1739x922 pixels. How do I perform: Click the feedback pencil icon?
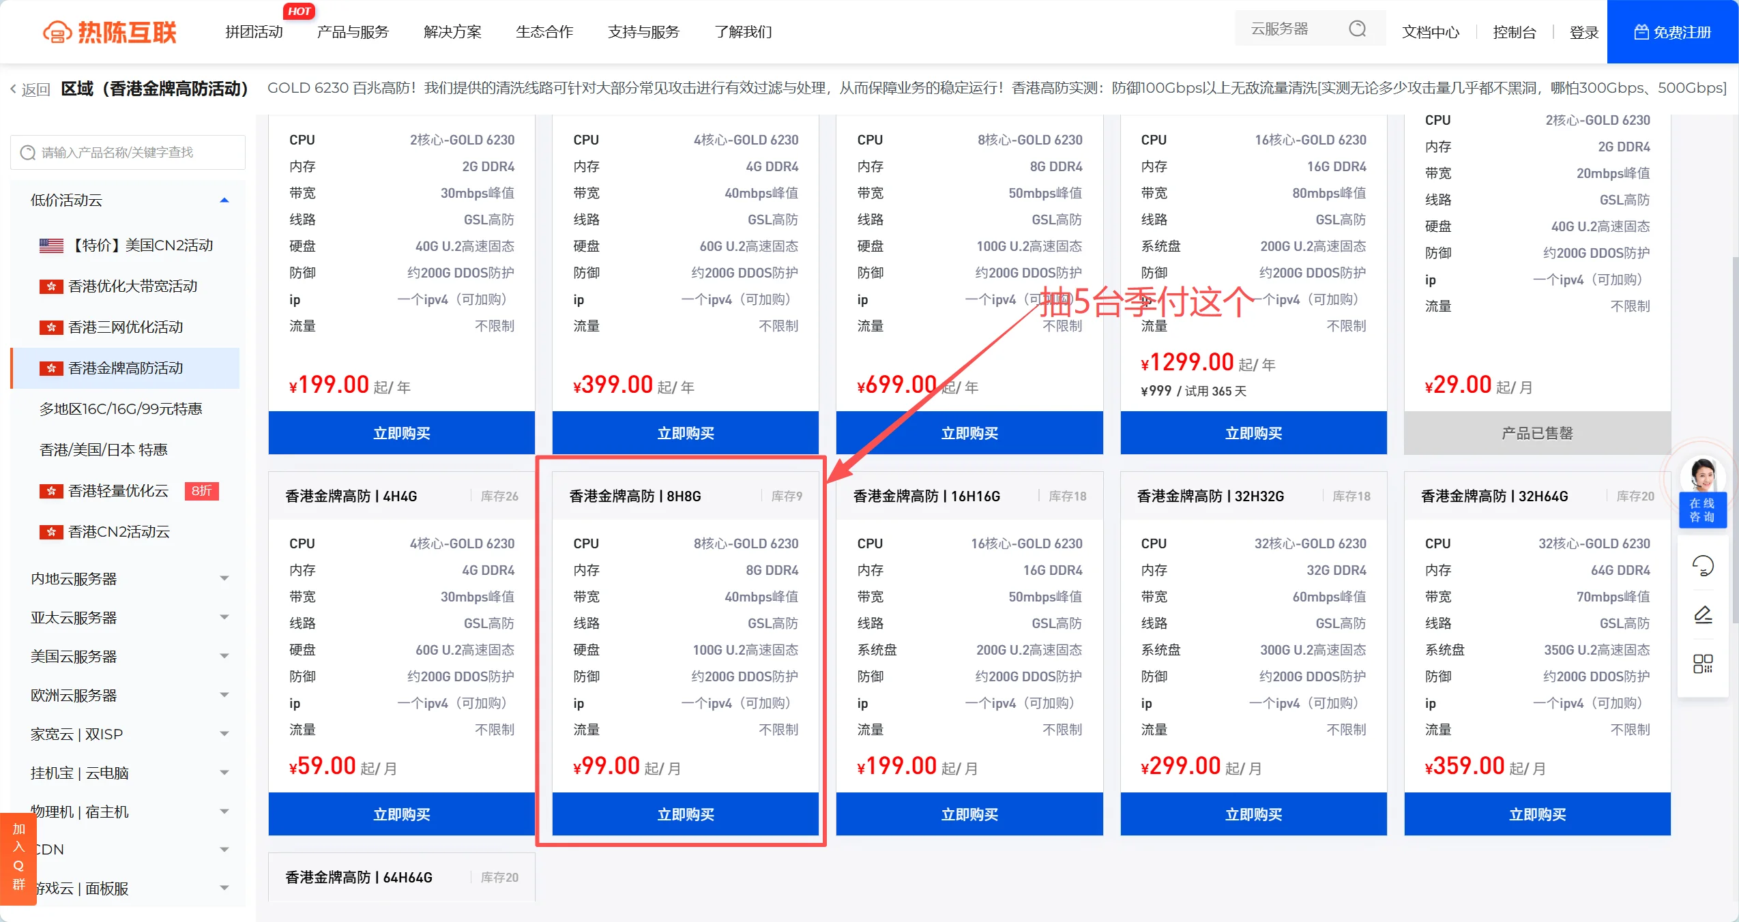tap(1703, 614)
